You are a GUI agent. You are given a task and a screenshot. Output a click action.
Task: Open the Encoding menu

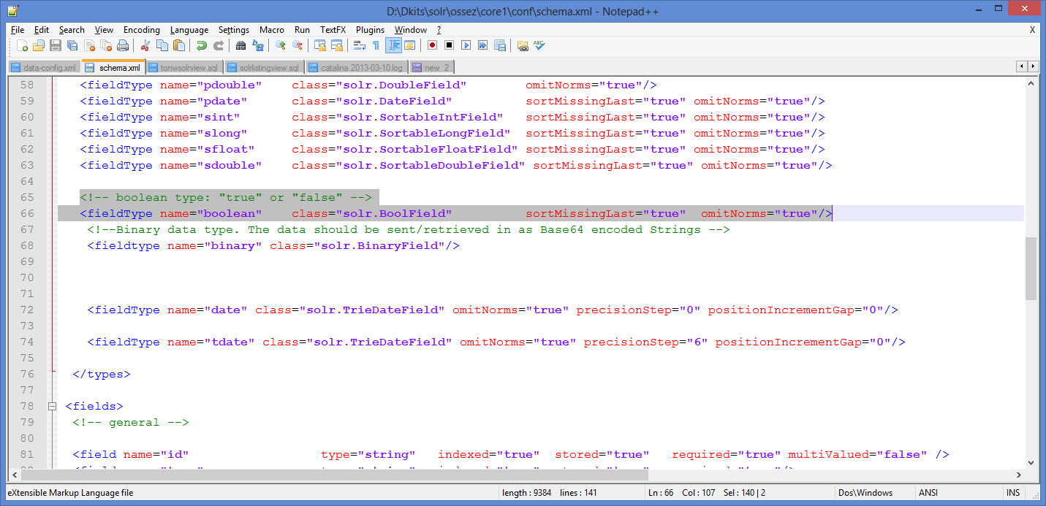[x=141, y=30]
